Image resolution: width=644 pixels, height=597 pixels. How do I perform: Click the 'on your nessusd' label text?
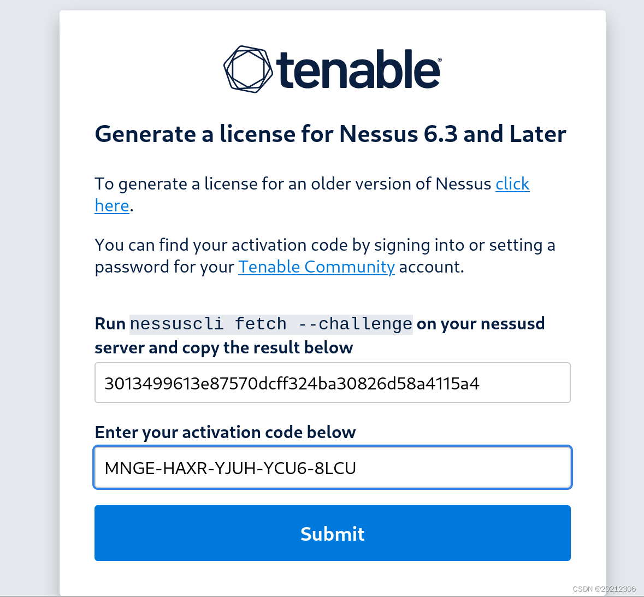coord(481,324)
